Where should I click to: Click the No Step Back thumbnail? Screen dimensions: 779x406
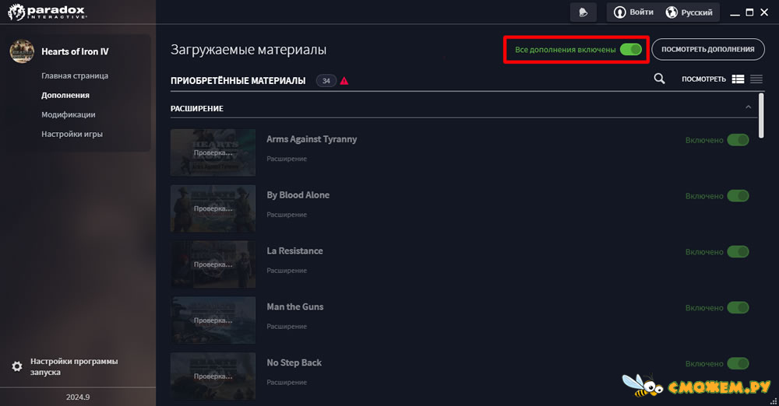point(213,376)
